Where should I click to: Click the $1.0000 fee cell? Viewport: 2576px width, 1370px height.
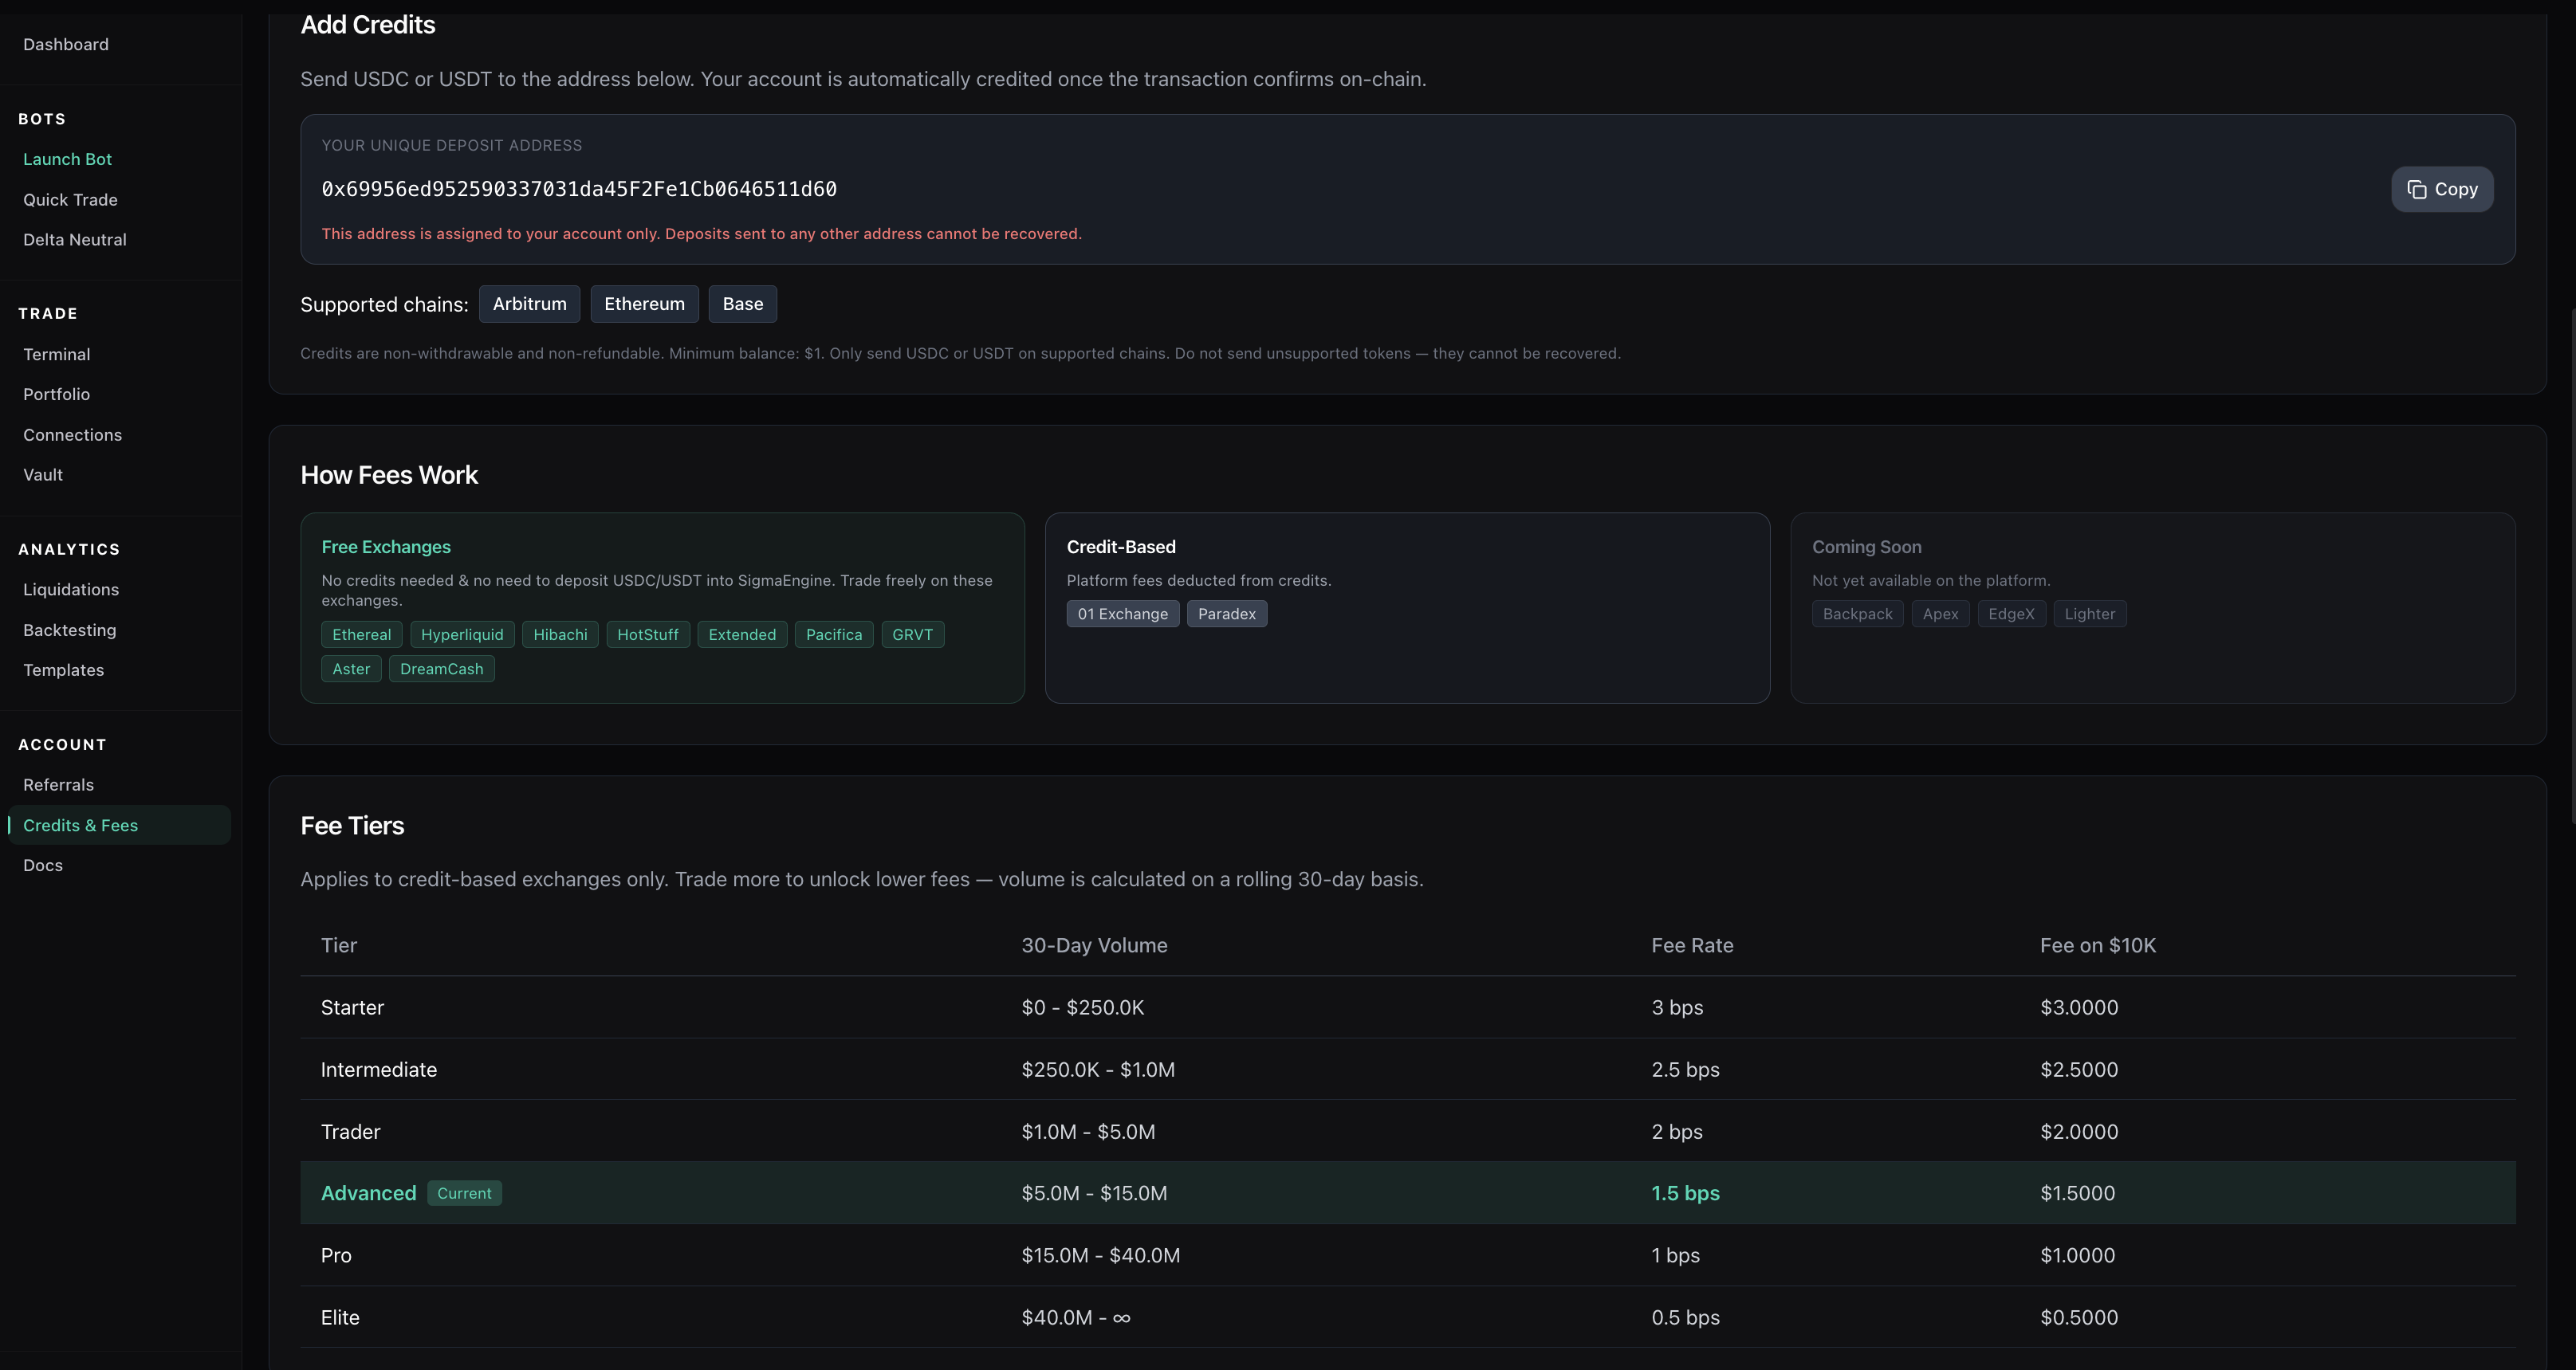2078,1255
